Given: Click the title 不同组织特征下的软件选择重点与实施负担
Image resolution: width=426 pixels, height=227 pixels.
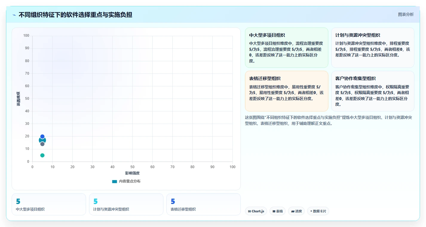Looking at the screenshot, I should click(75, 15).
